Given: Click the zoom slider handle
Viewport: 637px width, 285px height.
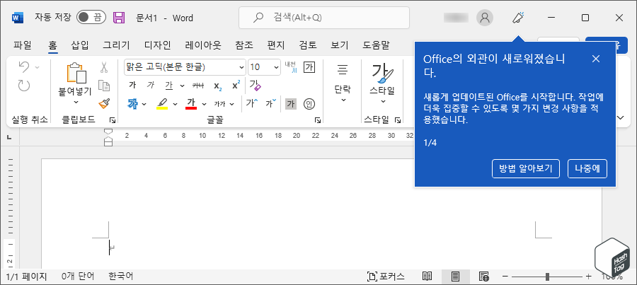Looking at the screenshot, I should 547,277.
